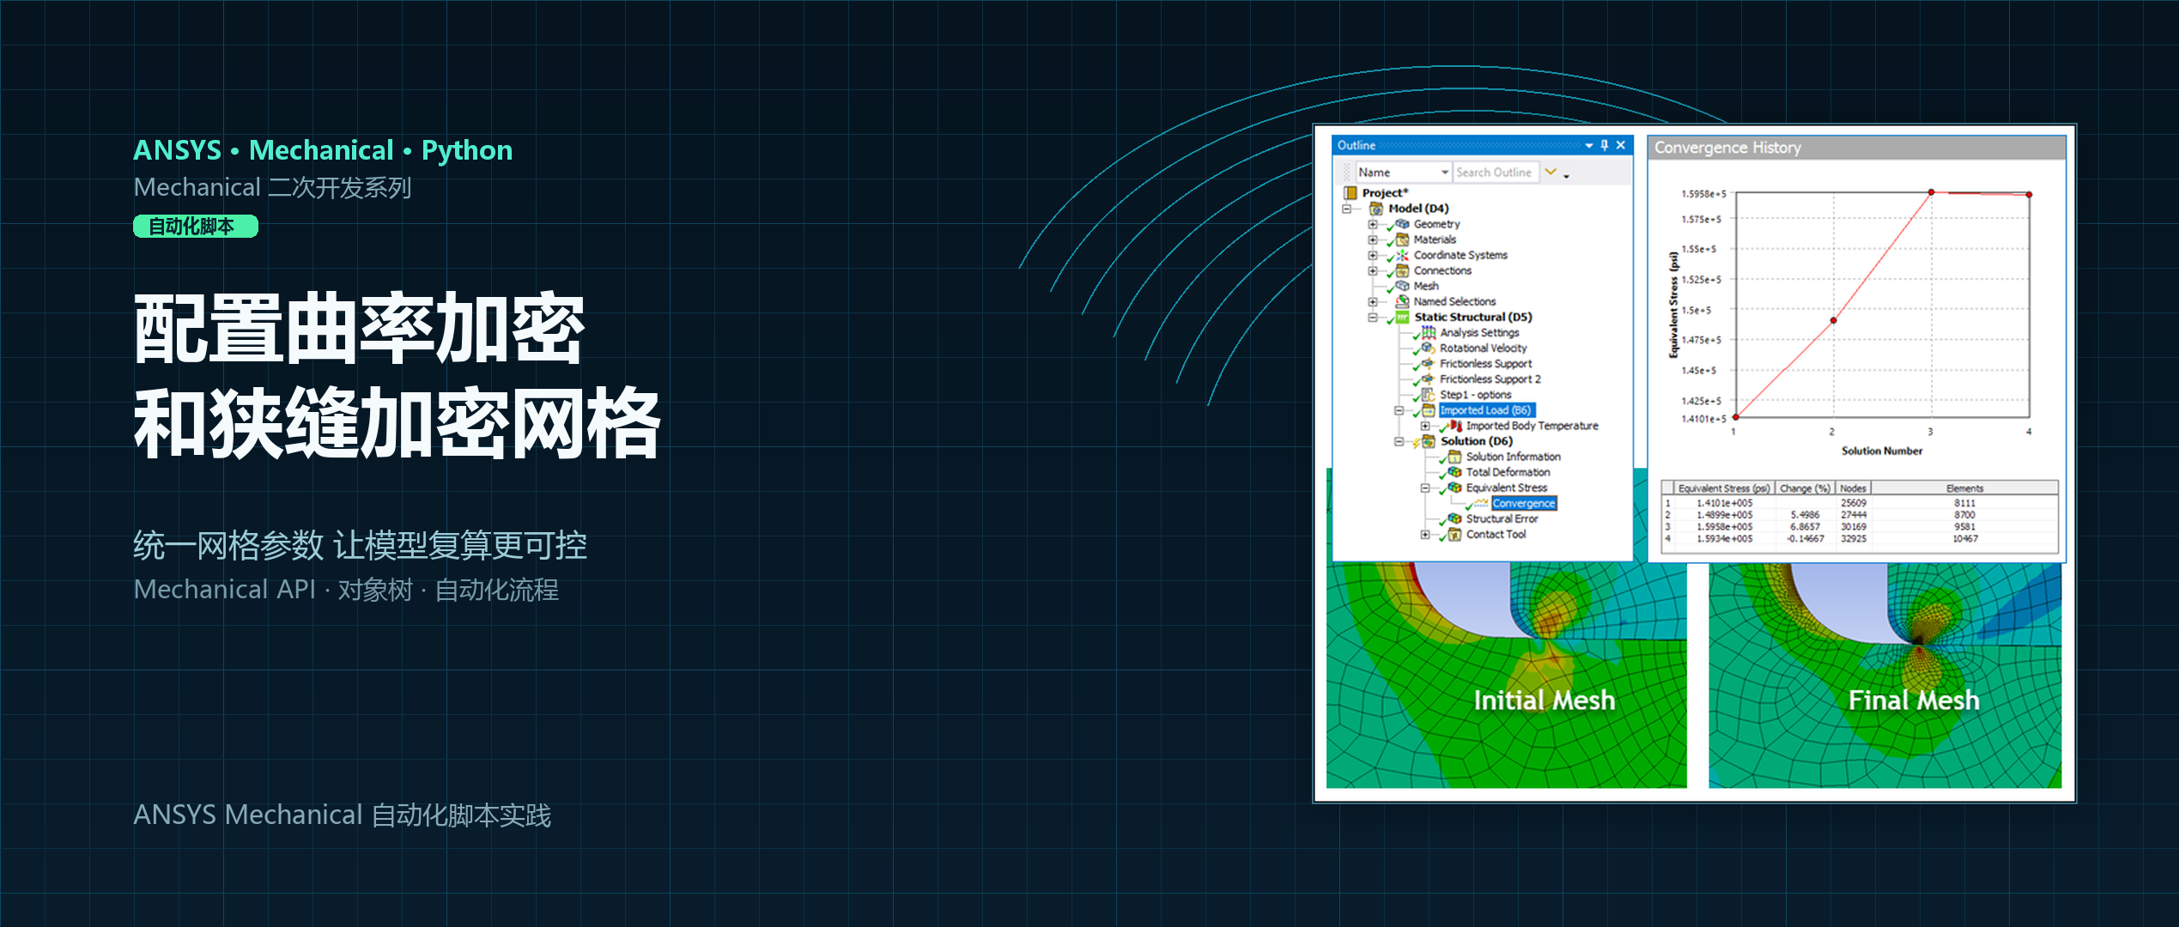Collapse the Model (D4) tree node
Image resolution: width=2179 pixels, height=927 pixels.
(x=1347, y=209)
